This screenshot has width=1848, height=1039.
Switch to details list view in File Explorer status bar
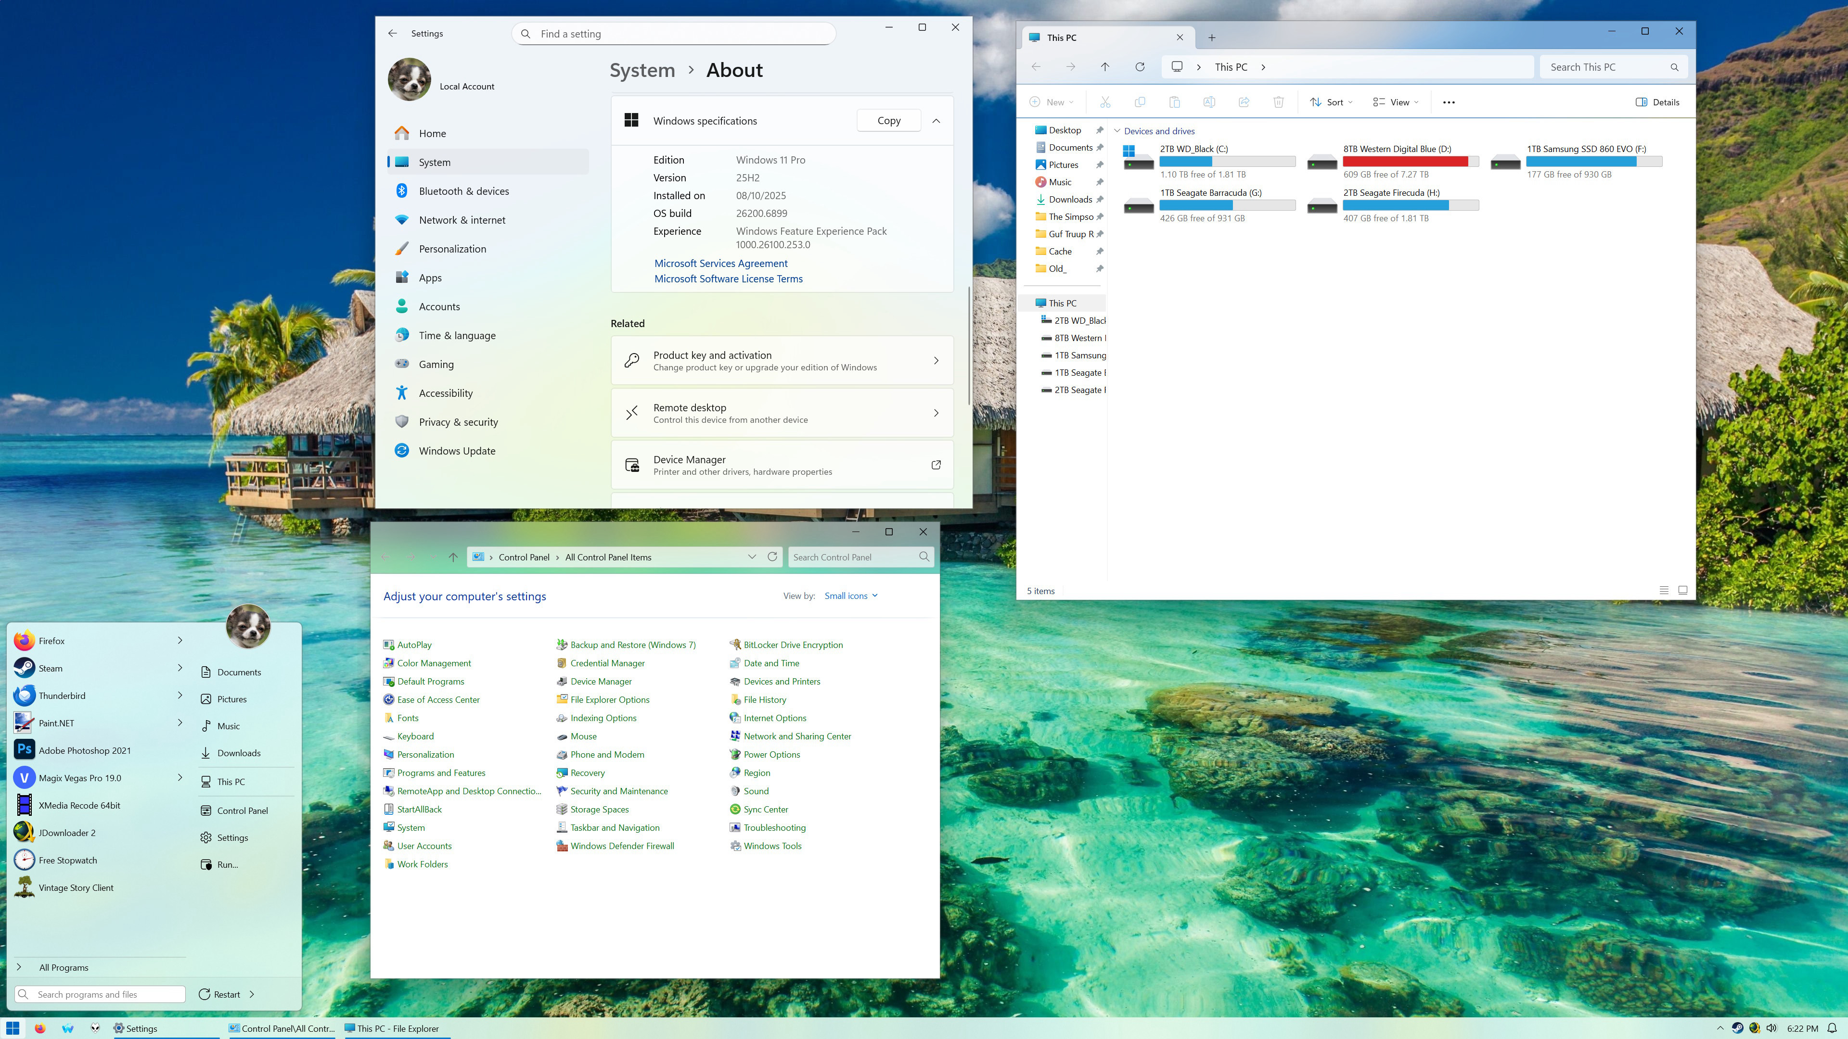(x=1664, y=590)
